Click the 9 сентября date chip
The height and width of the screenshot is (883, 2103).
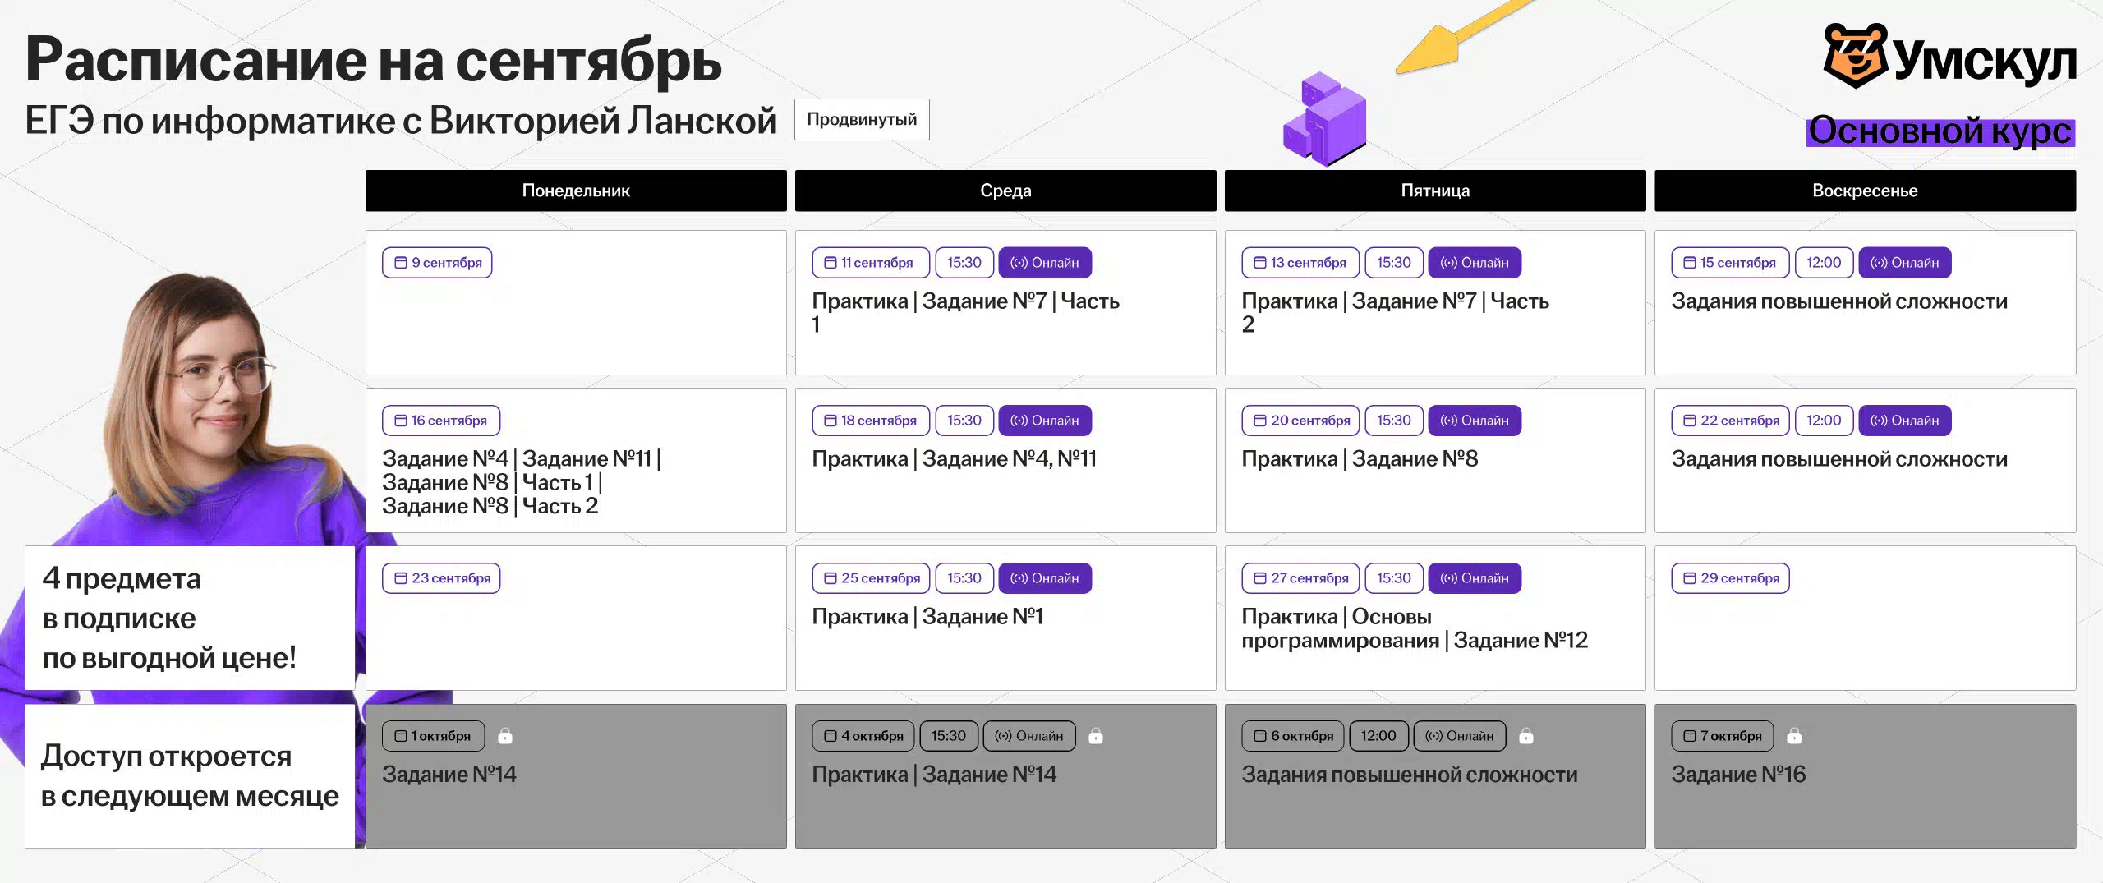pos(437,263)
